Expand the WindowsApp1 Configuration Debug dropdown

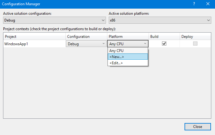pos(86,44)
